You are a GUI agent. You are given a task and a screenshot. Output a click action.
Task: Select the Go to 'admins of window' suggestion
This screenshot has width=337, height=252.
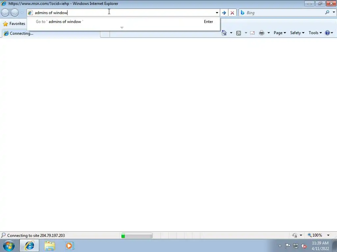tap(123, 22)
